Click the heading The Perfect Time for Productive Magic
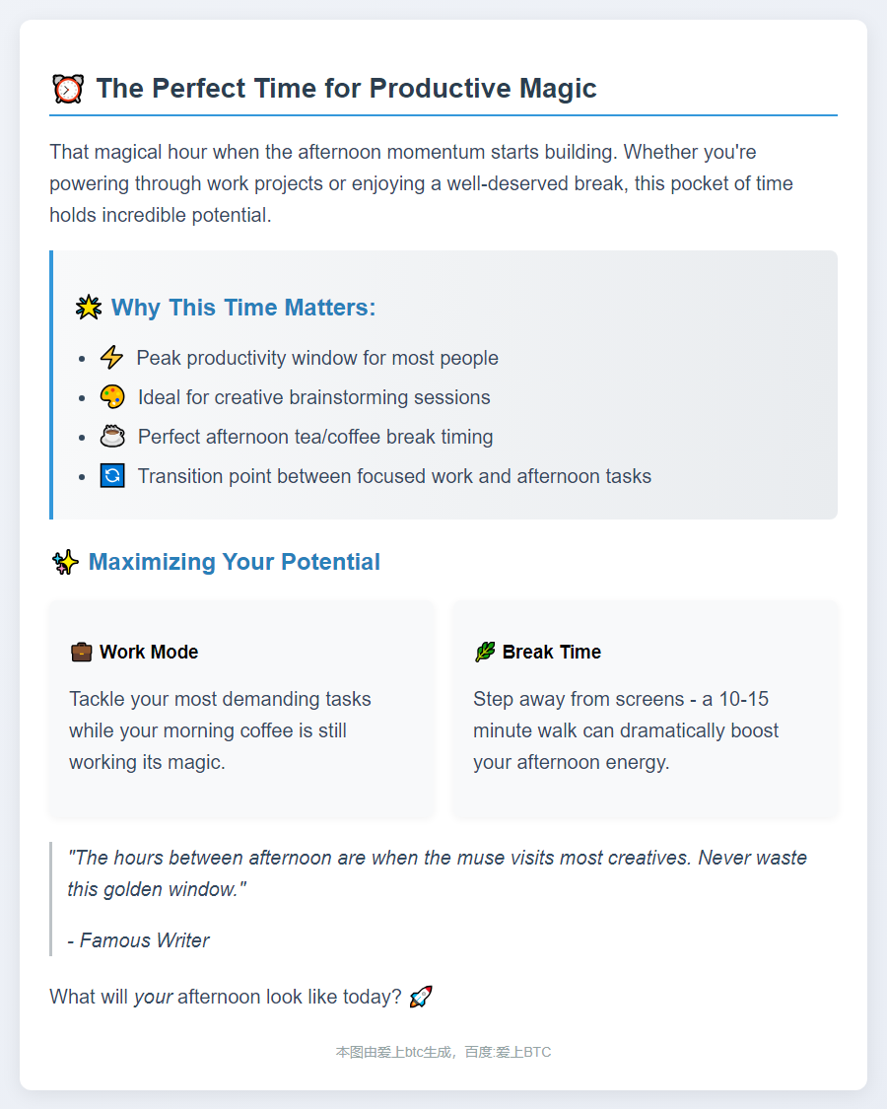 [346, 89]
